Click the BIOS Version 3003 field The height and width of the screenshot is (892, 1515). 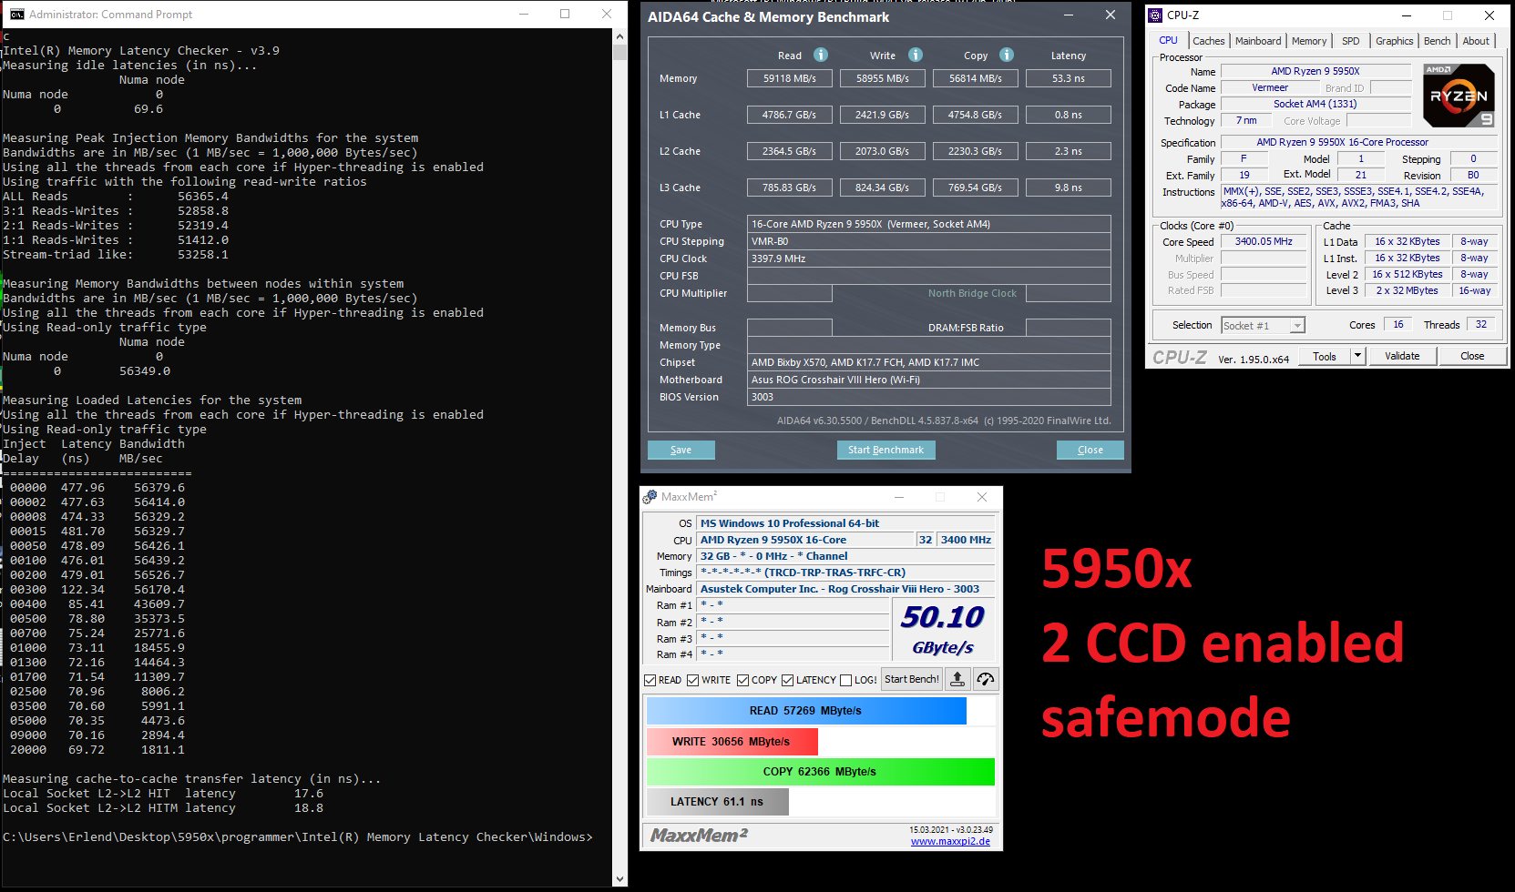pyautogui.click(x=928, y=397)
